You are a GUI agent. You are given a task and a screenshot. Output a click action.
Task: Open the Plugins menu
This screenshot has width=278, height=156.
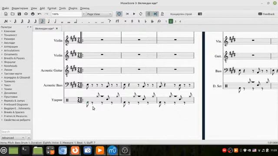pos(73,8)
